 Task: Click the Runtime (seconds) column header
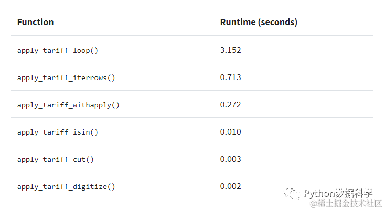tap(259, 23)
